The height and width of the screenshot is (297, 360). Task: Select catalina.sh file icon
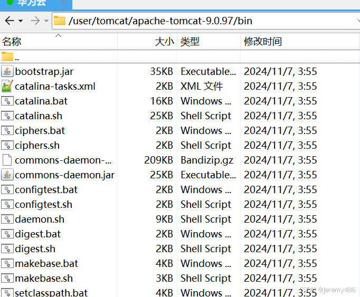coord(7,116)
